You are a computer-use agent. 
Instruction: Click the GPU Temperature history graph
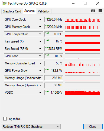[82, 34]
